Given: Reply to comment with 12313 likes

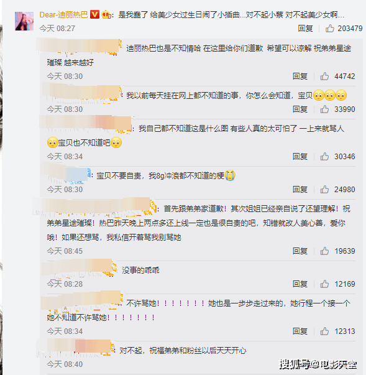Looking at the screenshot, I should (x=300, y=331).
